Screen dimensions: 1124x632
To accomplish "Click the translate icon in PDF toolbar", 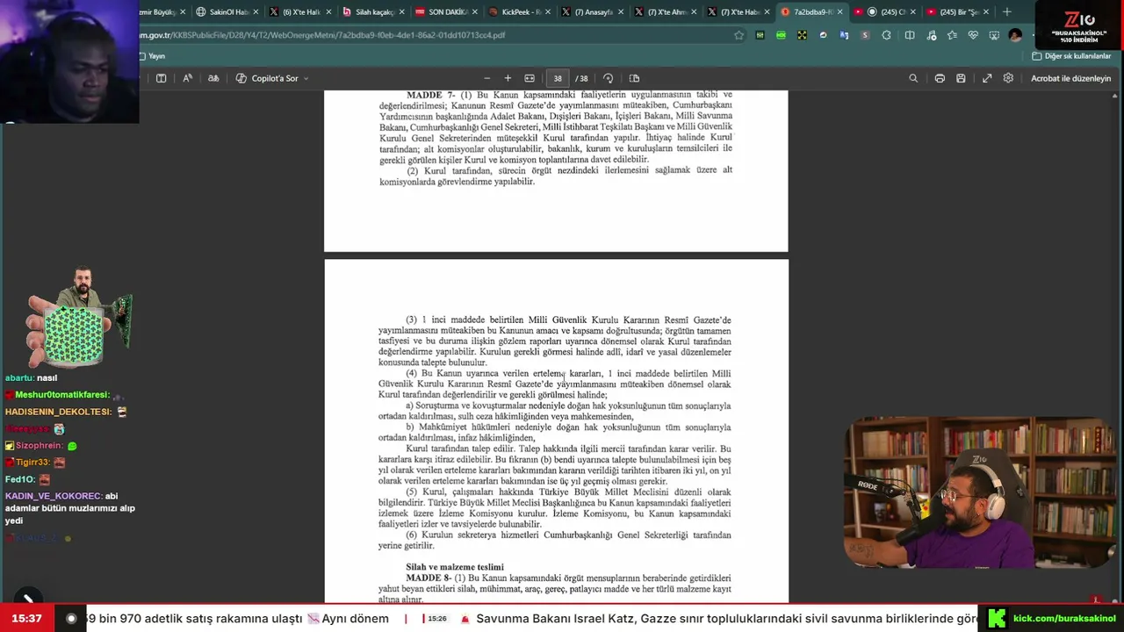I will click(x=213, y=78).
